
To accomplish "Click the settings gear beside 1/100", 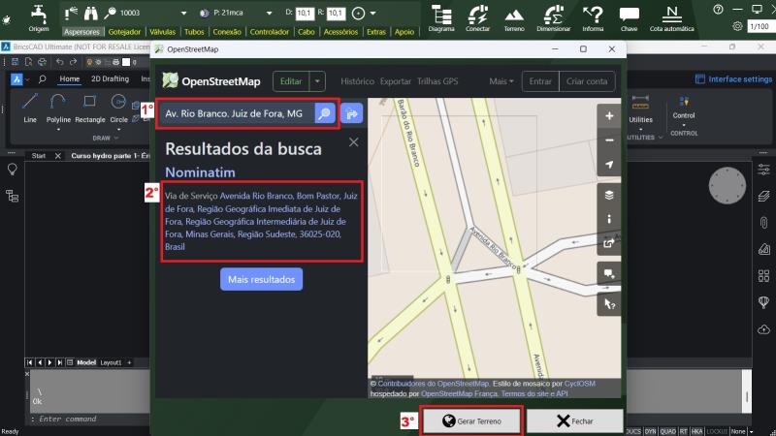I will coord(737,26).
